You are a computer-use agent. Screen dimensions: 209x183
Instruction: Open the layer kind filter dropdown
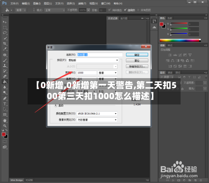pyautogui.click(x=167, y=77)
